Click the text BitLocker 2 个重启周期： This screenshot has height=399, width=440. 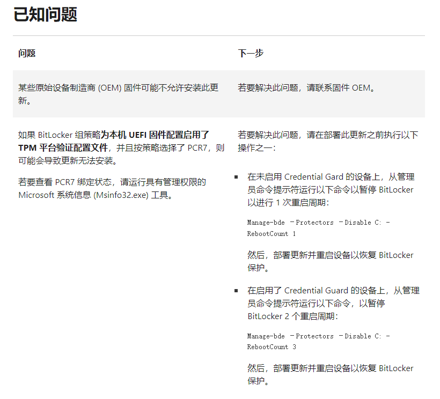[293, 316]
